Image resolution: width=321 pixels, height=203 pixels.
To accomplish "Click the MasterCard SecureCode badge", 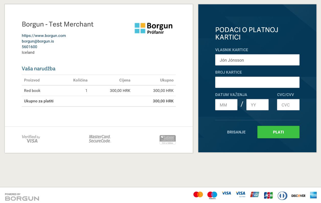I will point(100,139).
